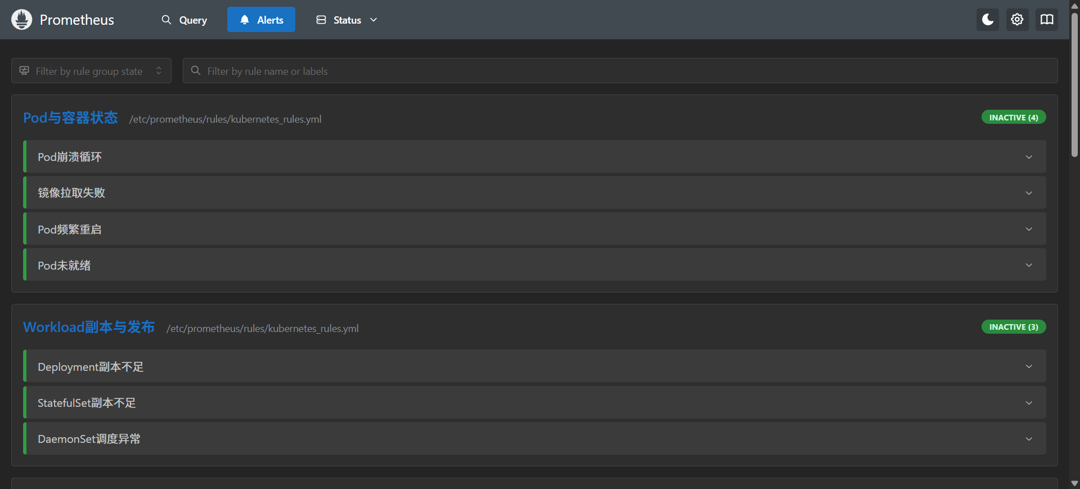1080x489 pixels.
Task: Expand the Pod未就绪 rule chevron
Action: [1029, 265]
